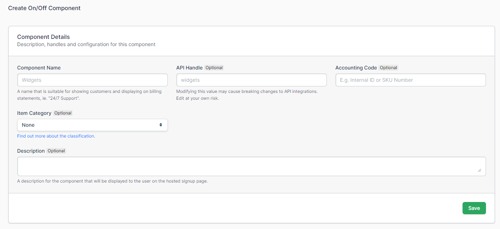Click the Component Name input field
Screen dimensions: 500x229
coord(92,80)
